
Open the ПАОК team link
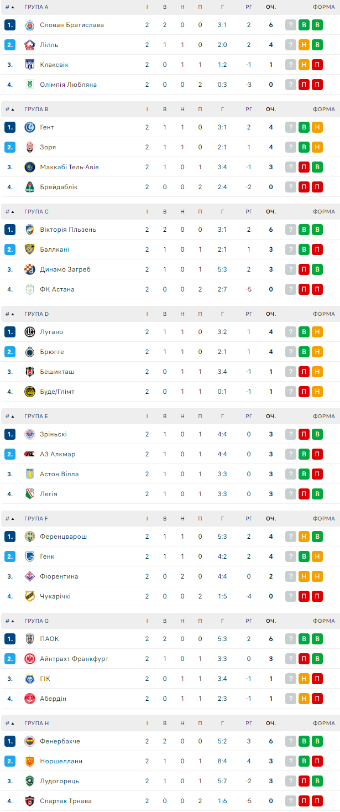click(49, 639)
